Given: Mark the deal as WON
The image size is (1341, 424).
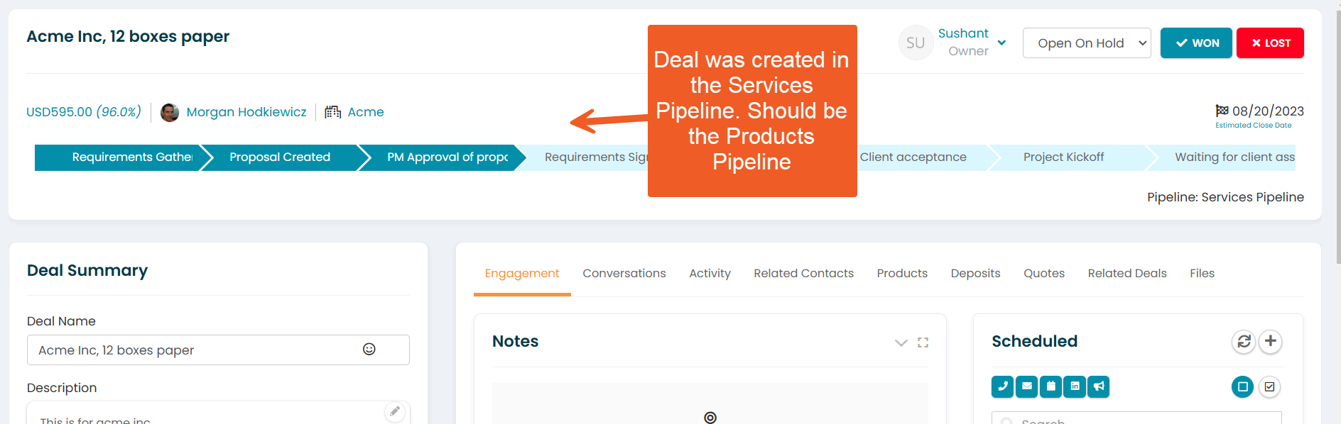Looking at the screenshot, I should point(1196,43).
